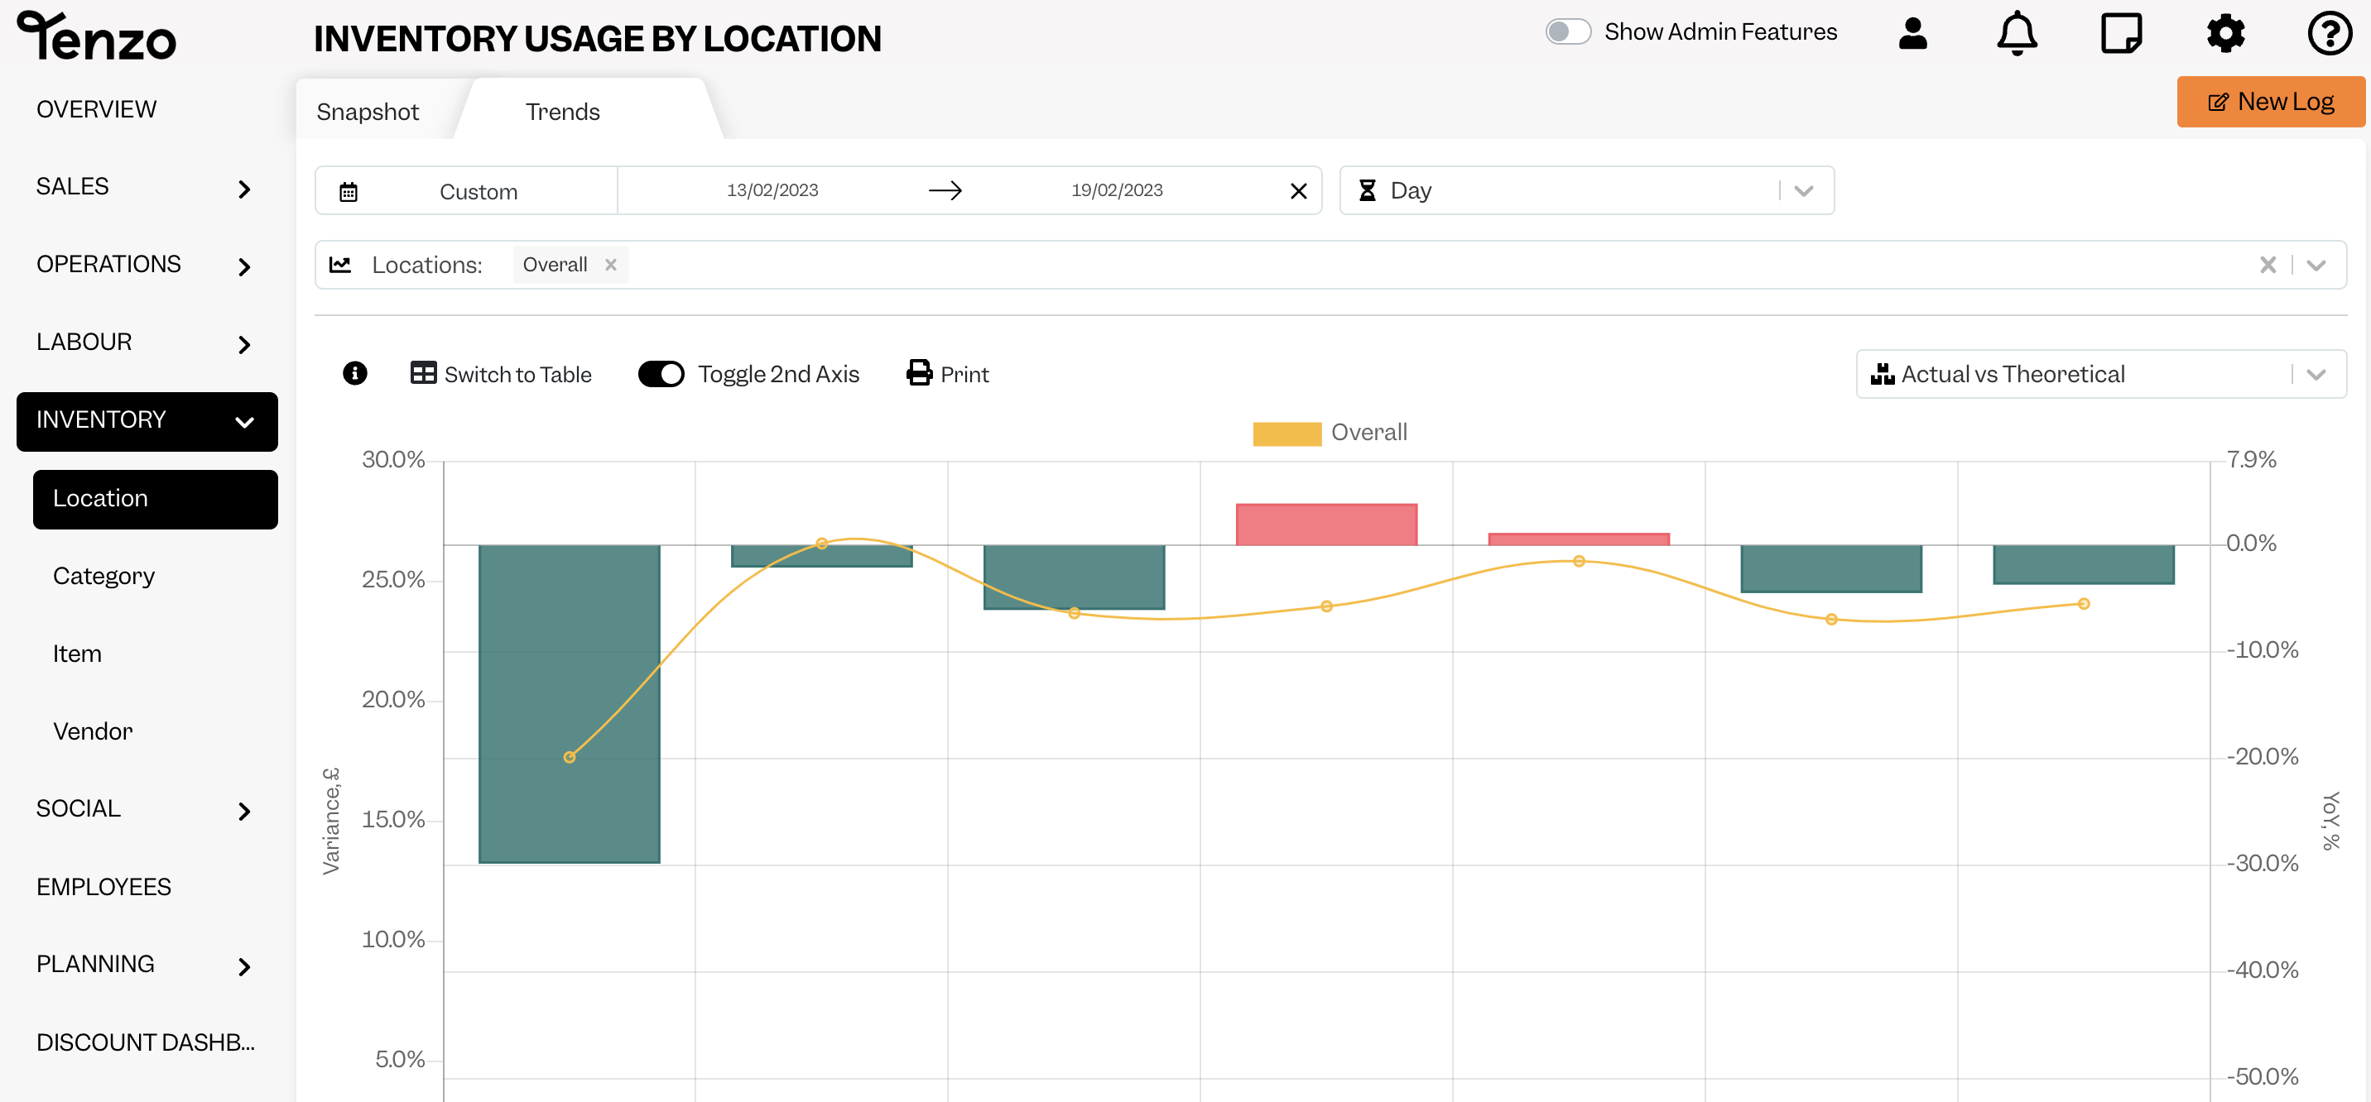
Task: Open the help question mark icon
Action: (x=2330, y=33)
